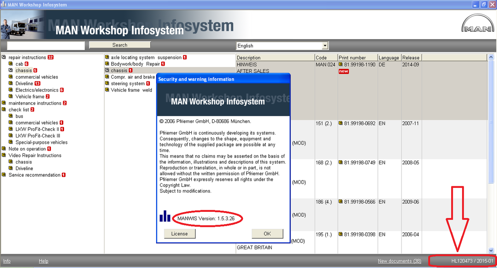Select chassis under repair instructions
This screenshot has height=268, width=497.
[x=24, y=70]
